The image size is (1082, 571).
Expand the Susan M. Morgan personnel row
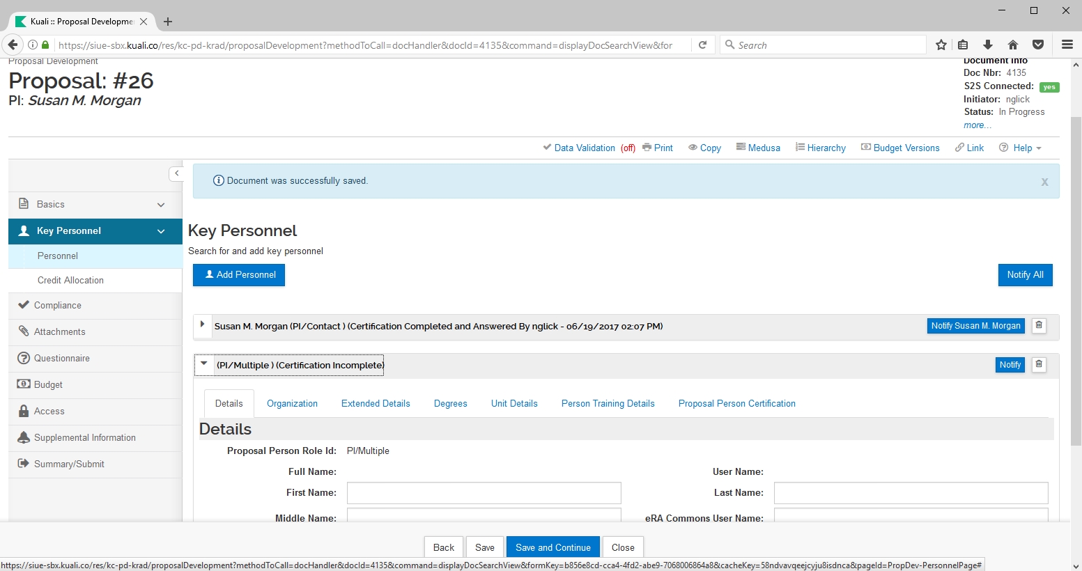(x=203, y=325)
